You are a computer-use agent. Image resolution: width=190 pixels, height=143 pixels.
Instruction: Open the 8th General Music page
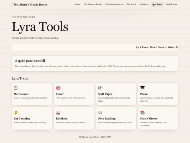(x=114, y=5)
